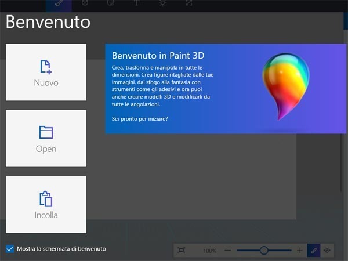Screen dimensions: 348x261
Task: Click the rainbow Paint 3D logo
Action: [x=286, y=86]
